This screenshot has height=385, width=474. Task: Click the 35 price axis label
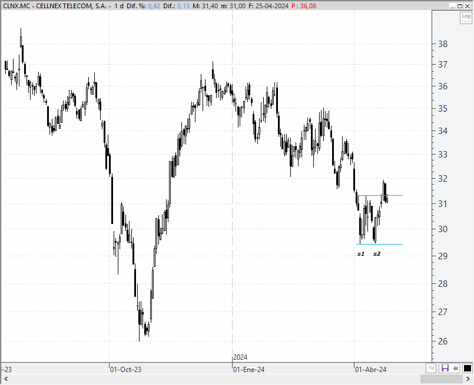click(x=443, y=109)
